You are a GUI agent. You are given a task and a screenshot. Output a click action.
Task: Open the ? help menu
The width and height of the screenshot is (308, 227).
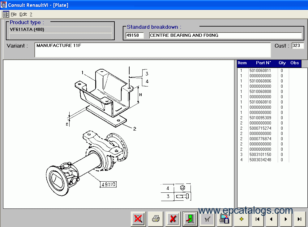pyautogui.click(x=31, y=14)
